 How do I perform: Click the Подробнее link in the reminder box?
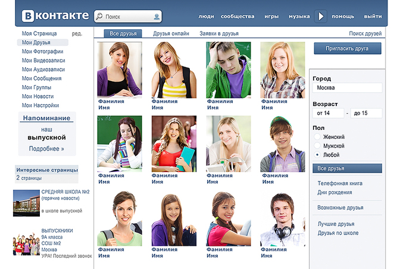(x=46, y=149)
